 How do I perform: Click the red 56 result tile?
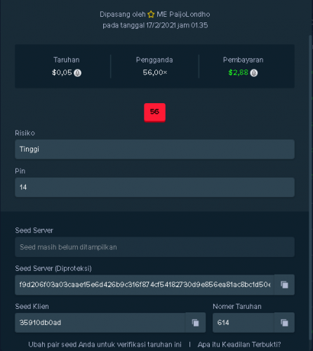click(154, 112)
